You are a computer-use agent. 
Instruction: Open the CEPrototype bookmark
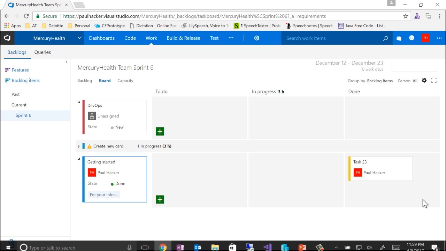[x=110, y=26]
